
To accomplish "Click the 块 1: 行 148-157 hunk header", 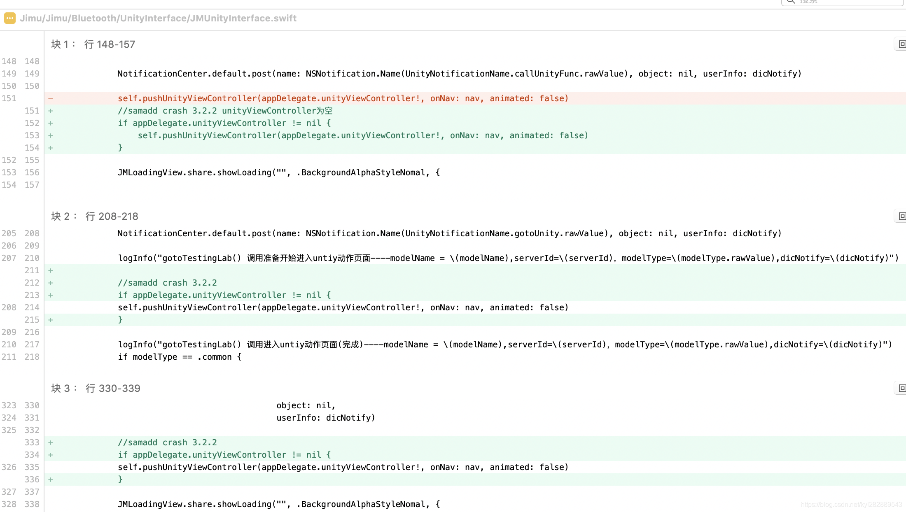I will 93,44.
